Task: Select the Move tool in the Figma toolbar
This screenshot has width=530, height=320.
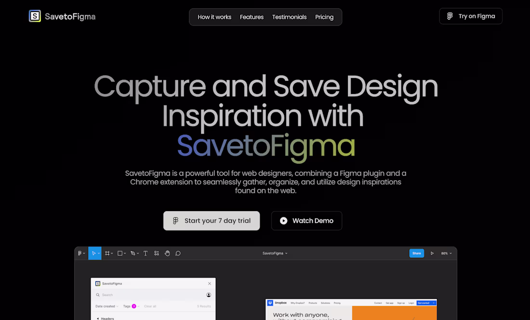Action: click(94, 253)
